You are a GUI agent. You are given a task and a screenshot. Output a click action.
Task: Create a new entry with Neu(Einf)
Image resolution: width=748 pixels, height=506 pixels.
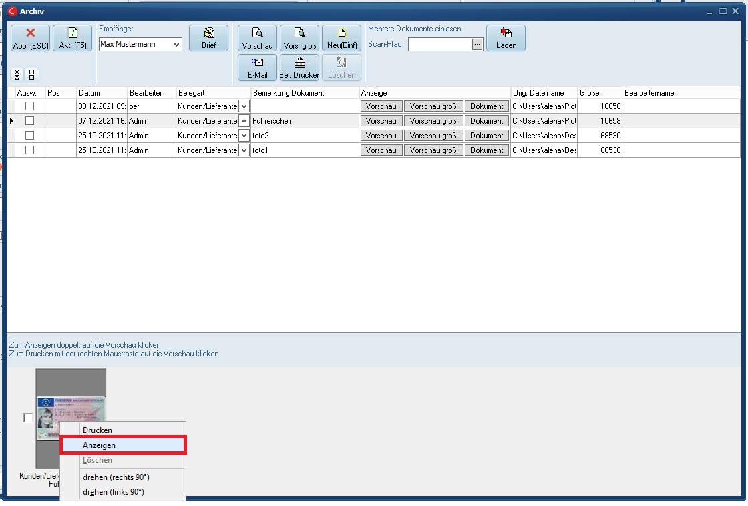tap(341, 38)
